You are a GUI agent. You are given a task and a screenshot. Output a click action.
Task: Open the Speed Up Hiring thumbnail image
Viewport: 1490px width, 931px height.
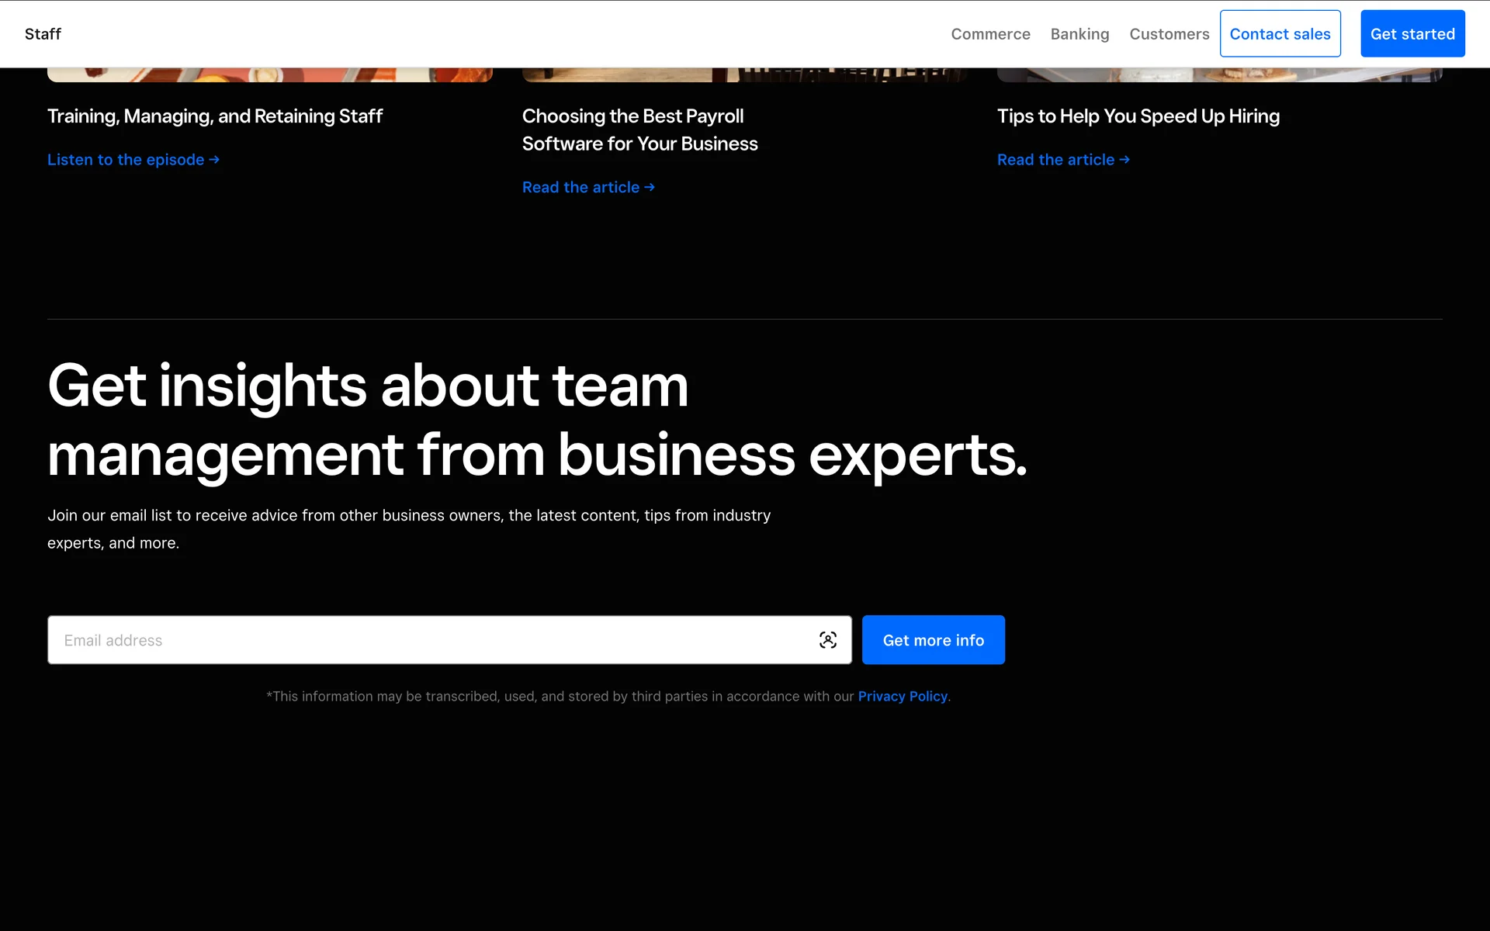point(1219,75)
